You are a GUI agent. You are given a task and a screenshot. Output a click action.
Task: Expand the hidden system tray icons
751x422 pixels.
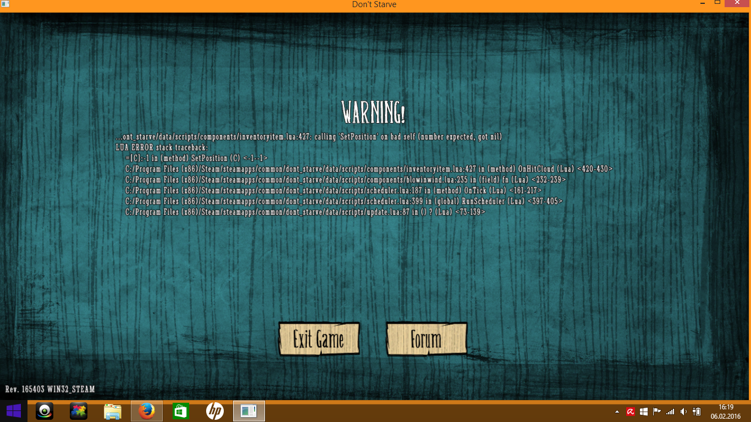(617, 412)
